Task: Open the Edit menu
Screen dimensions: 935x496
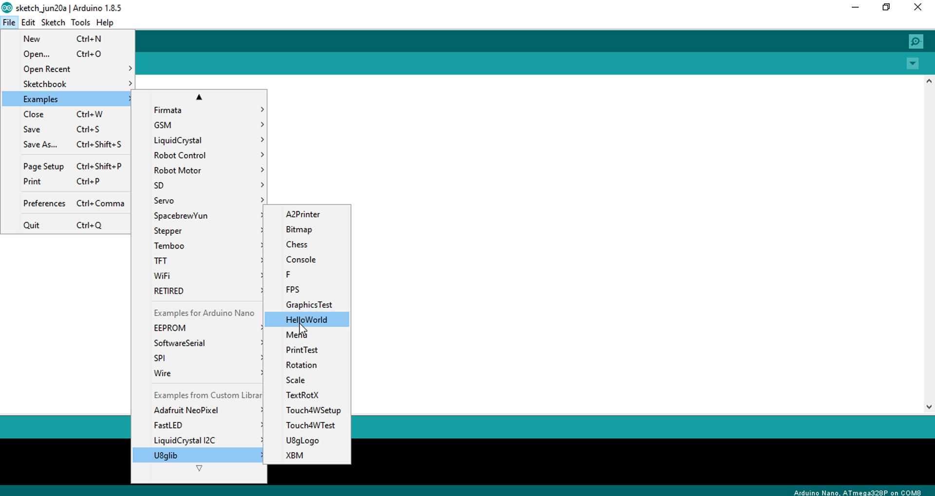Action: [x=28, y=22]
